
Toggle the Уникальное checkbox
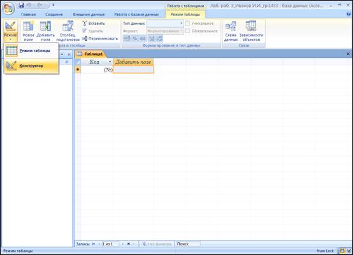187,23
